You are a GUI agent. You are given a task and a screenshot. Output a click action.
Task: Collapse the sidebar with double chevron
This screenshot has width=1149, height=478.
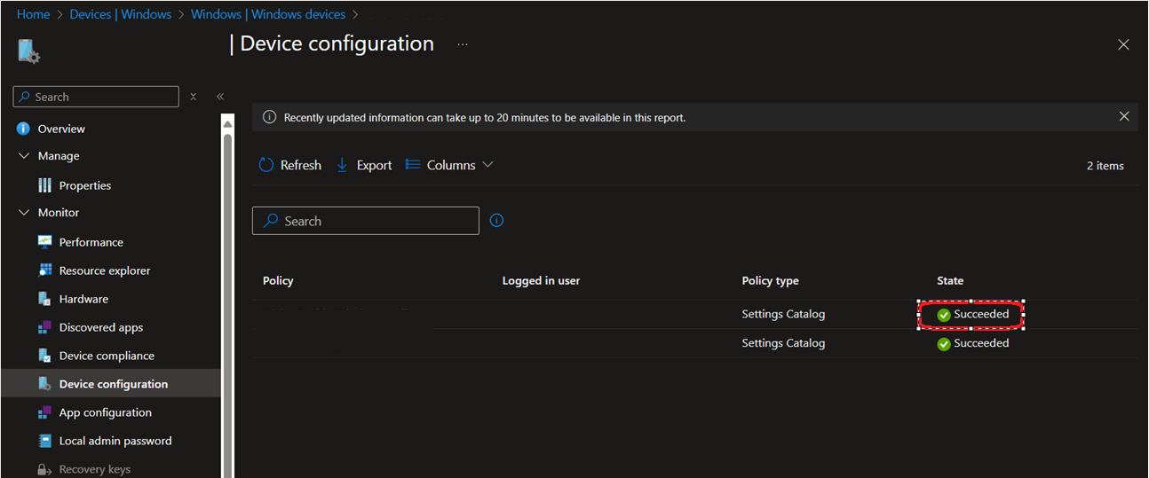(x=220, y=97)
